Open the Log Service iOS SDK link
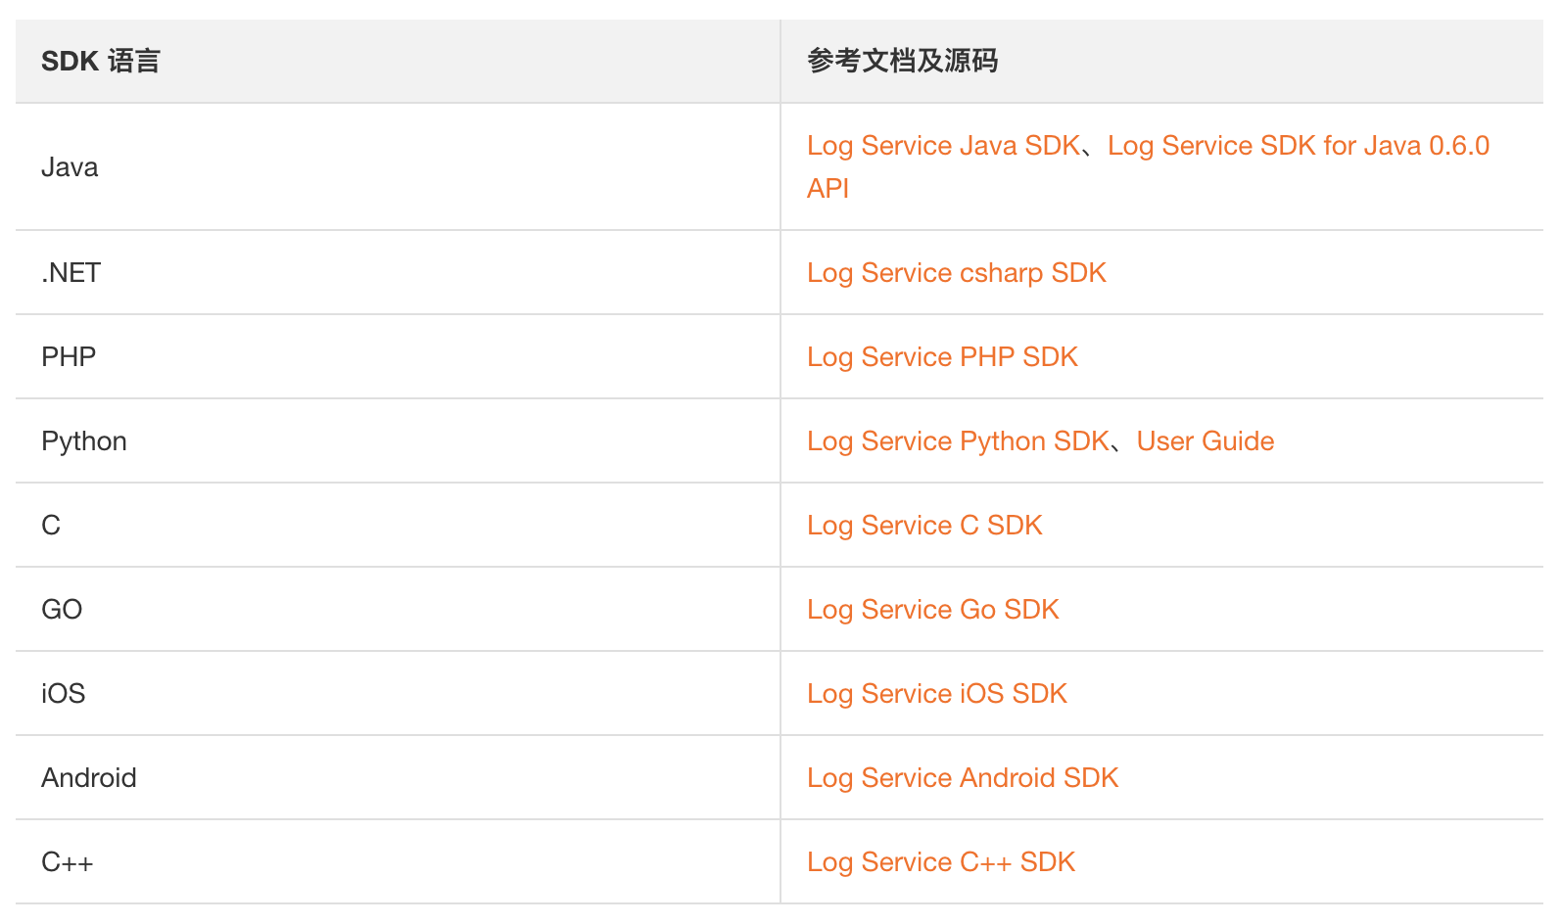Screen dimensions: 1561x924 coord(937,694)
